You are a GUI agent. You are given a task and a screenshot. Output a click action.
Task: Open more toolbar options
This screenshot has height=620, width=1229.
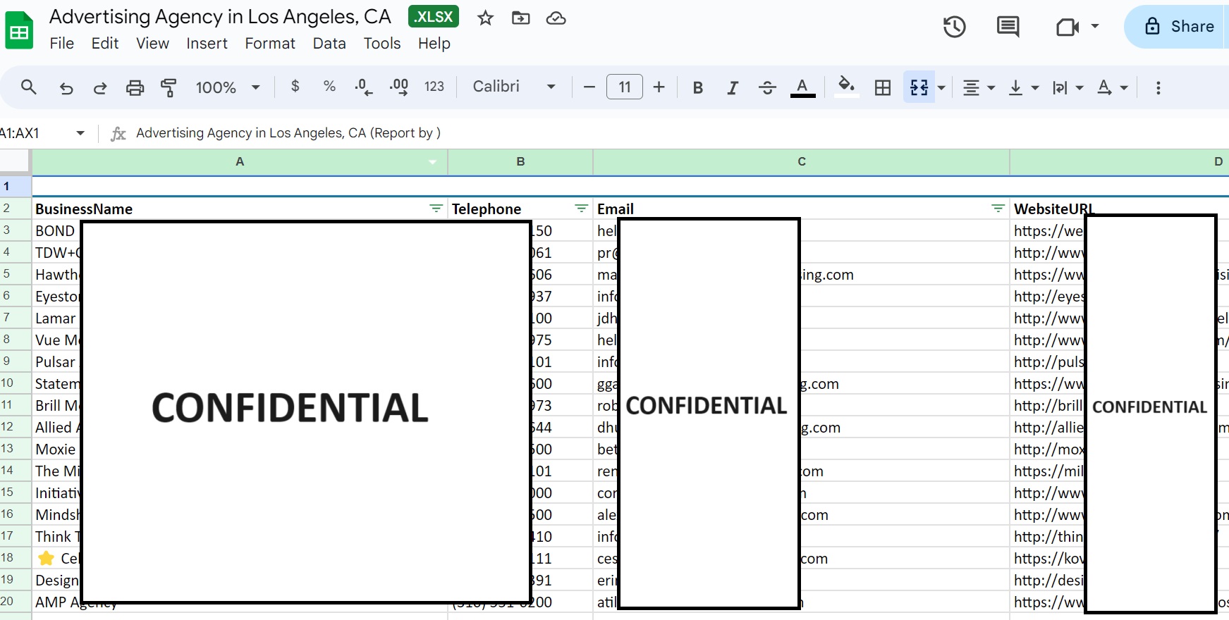1158,87
